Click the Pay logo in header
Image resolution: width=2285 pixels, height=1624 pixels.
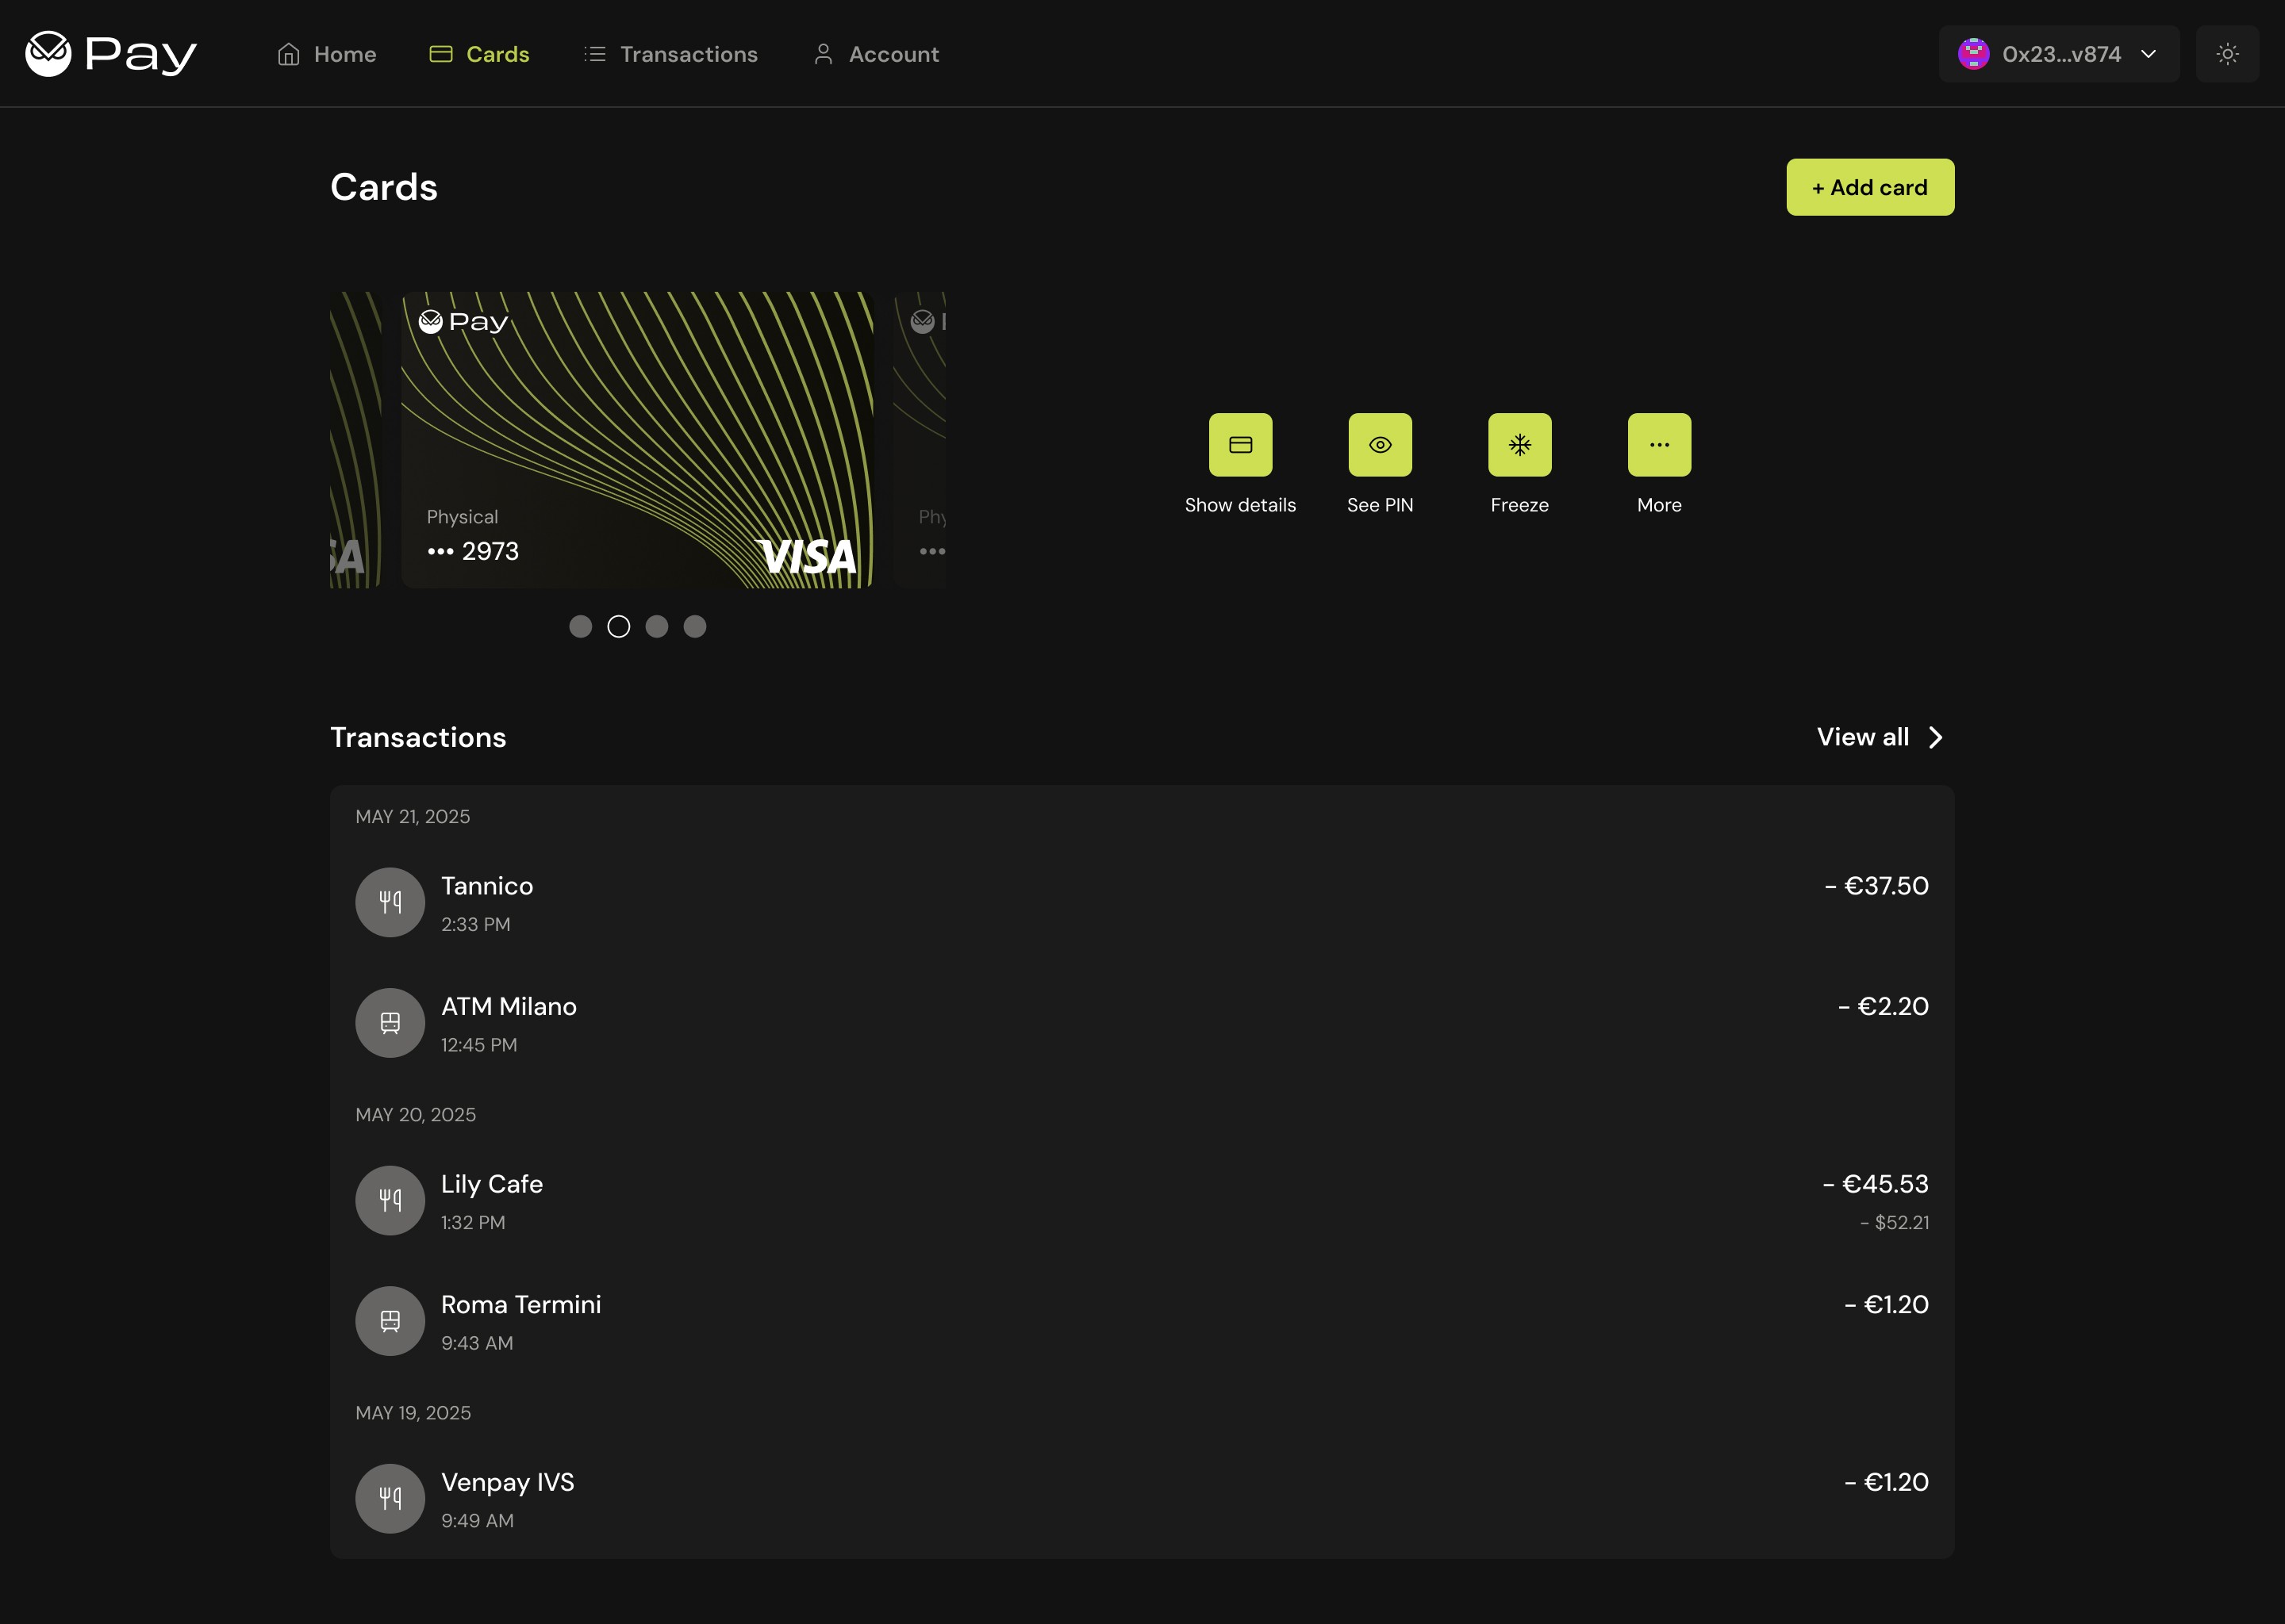pyautogui.click(x=111, y=54)
